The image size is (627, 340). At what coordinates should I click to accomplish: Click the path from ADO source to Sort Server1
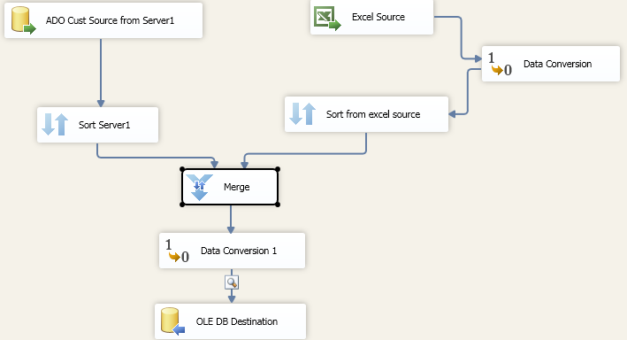[x=101, y=72]
